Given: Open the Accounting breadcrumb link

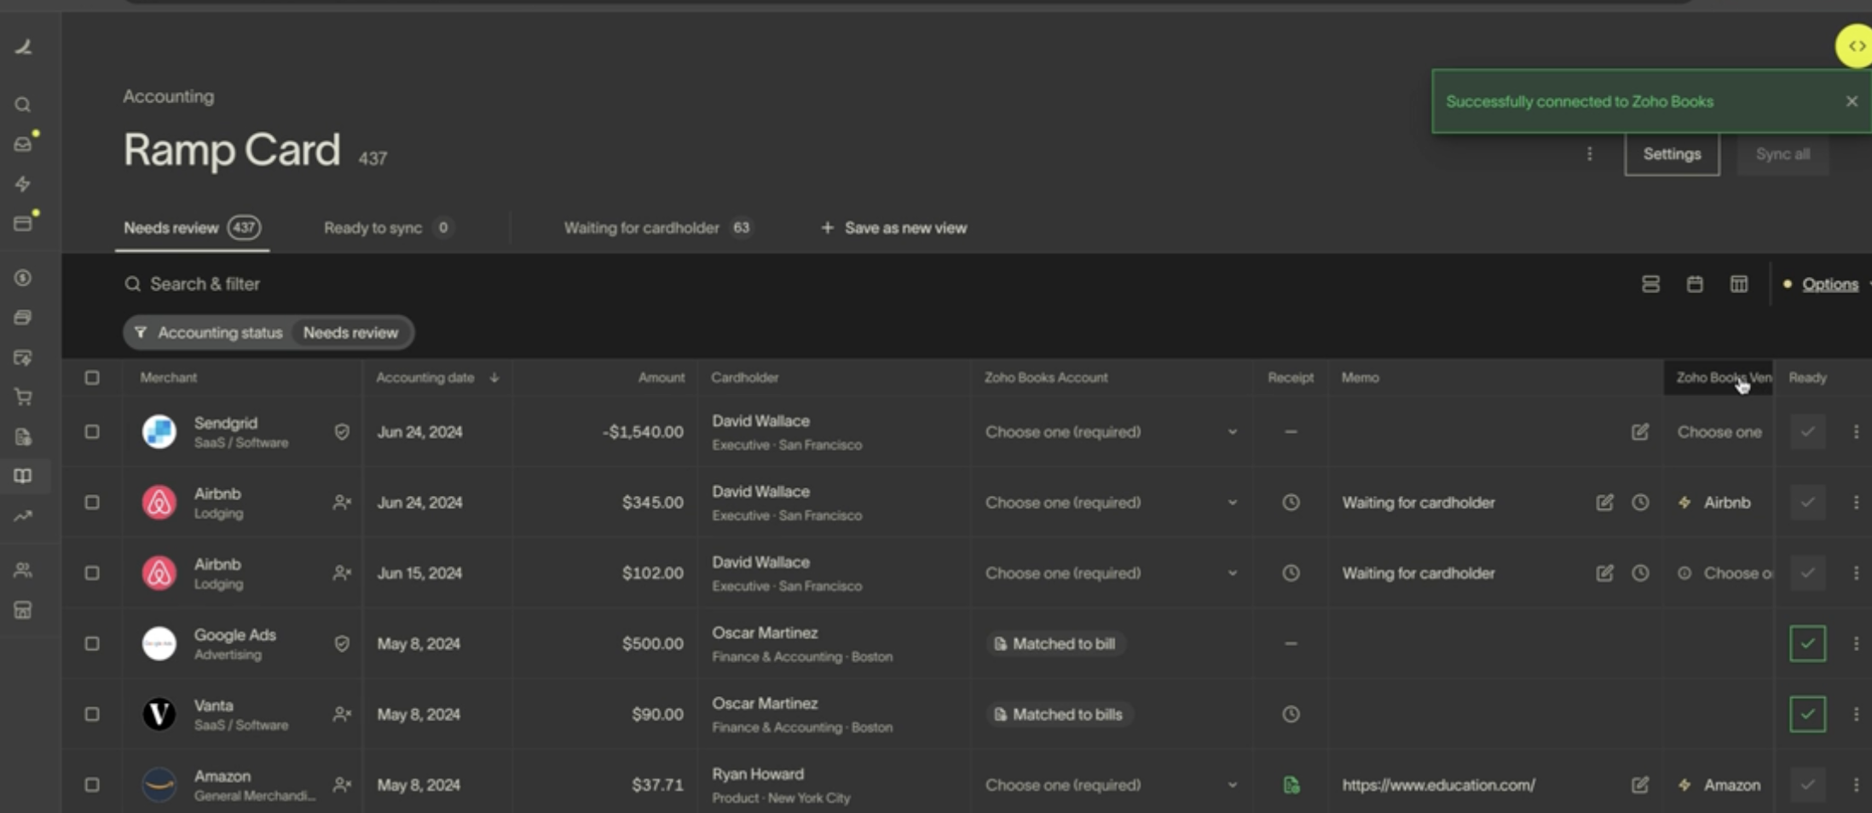Looking at the screenshot, I should click(169, 96).
